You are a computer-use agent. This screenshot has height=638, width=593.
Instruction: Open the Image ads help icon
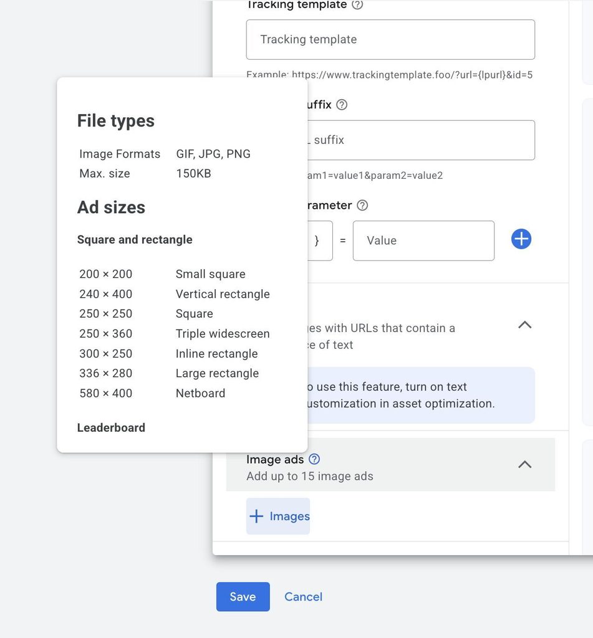(x=314, y=459)
